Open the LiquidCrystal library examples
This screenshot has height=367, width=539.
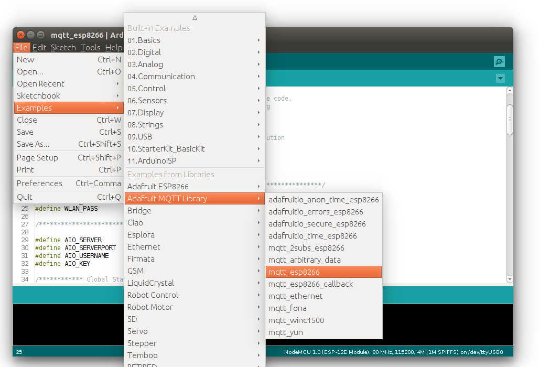[x=195, y=283]
